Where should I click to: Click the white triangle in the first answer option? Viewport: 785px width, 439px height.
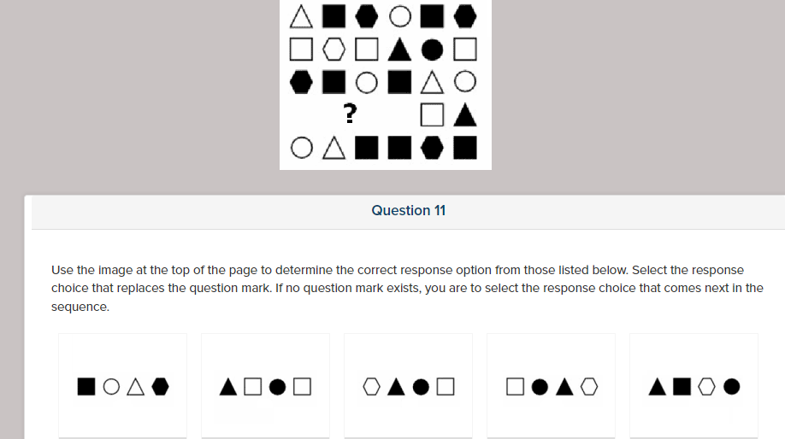(136, 387)
